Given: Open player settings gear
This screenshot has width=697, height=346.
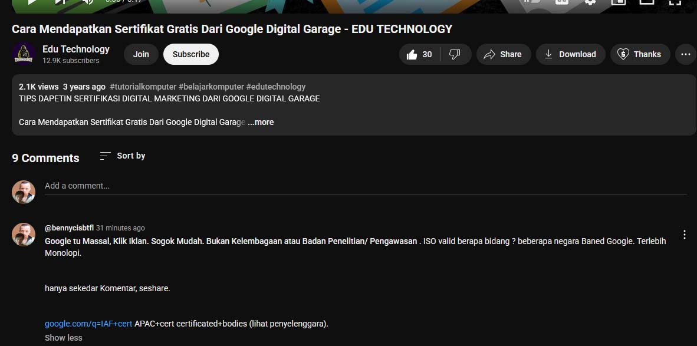Looking at the screenshot, I should click(590, 2).
